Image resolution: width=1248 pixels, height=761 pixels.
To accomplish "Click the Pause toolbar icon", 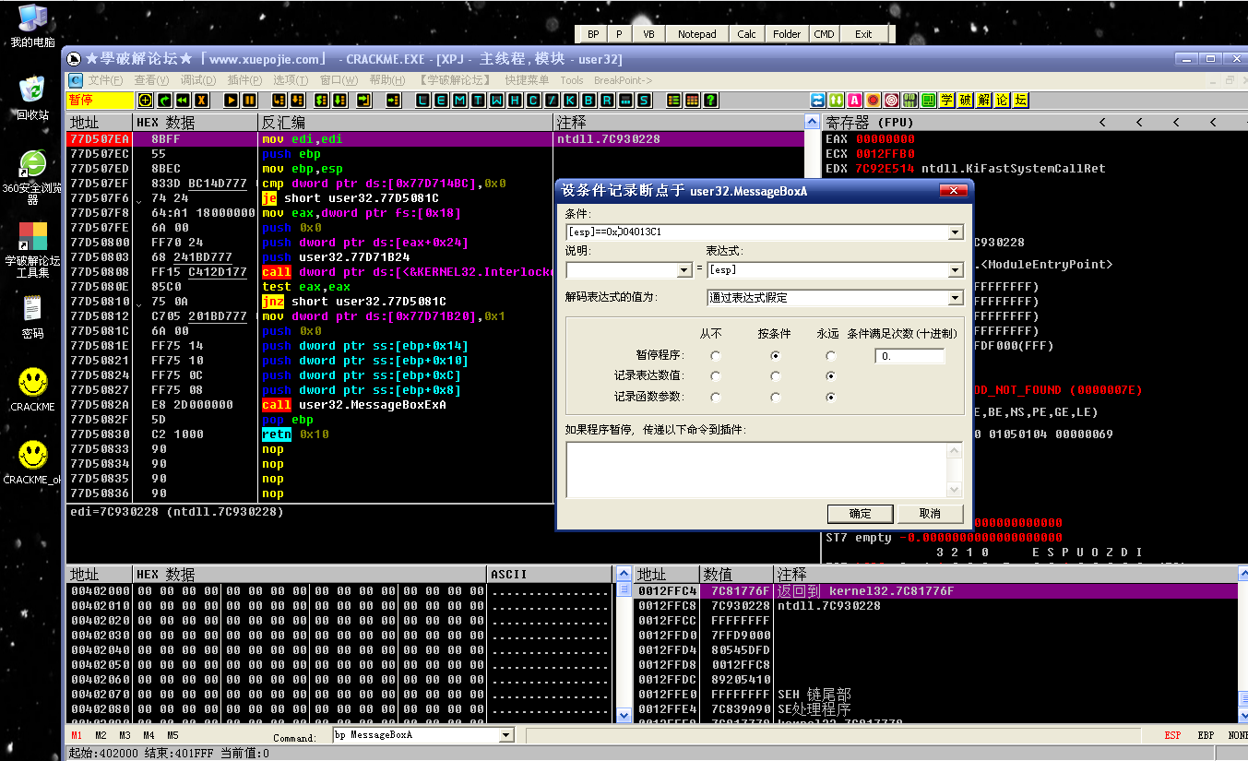I will tap(249, 100).
